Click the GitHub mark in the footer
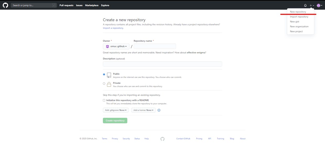Screen dimensions: 325x164 pos(162,139)
